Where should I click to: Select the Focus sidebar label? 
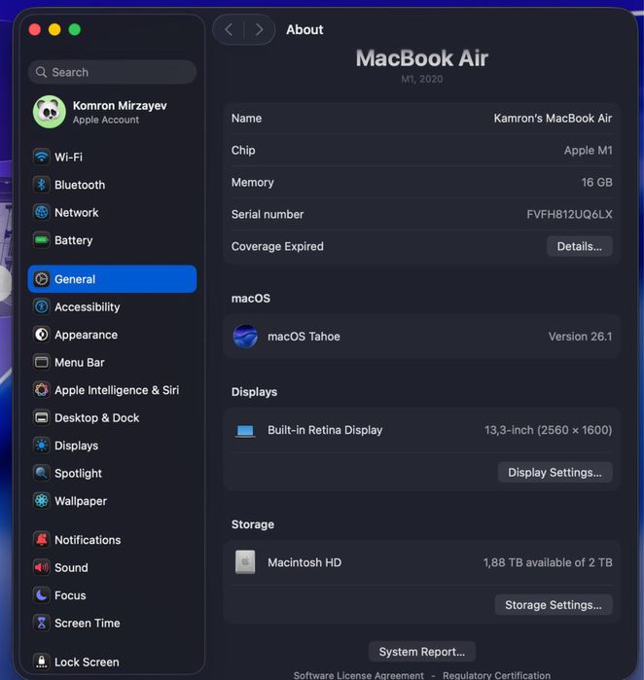coord(70,595)
